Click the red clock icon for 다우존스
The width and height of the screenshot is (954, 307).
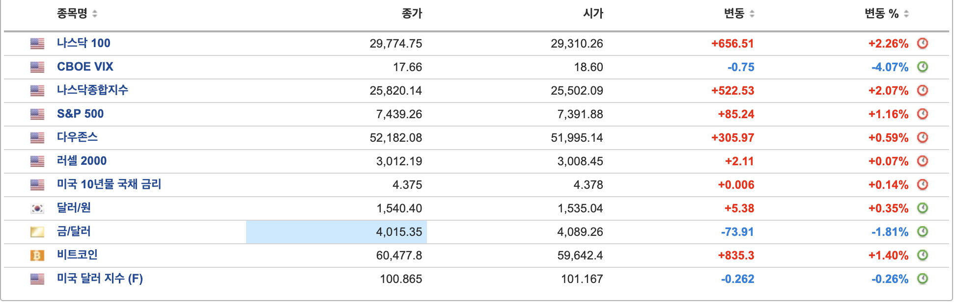point(923,137)
